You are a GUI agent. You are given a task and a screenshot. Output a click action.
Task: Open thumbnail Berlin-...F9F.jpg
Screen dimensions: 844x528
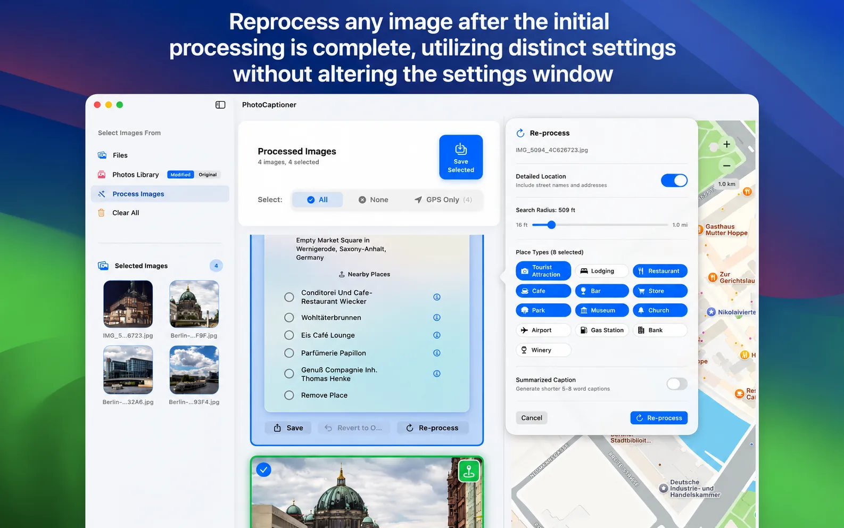pos(194,304)
